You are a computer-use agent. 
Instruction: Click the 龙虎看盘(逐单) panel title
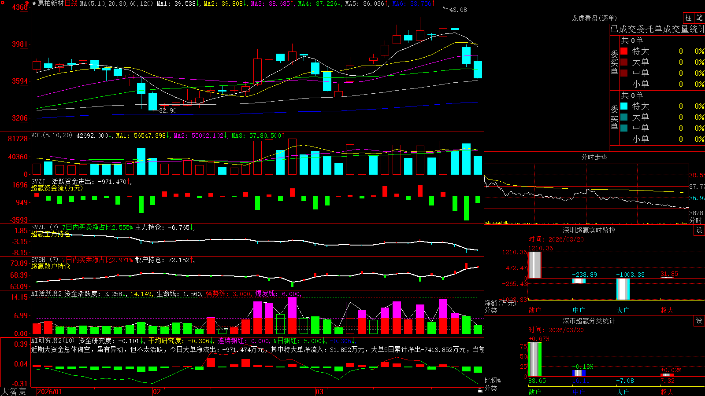594,18
